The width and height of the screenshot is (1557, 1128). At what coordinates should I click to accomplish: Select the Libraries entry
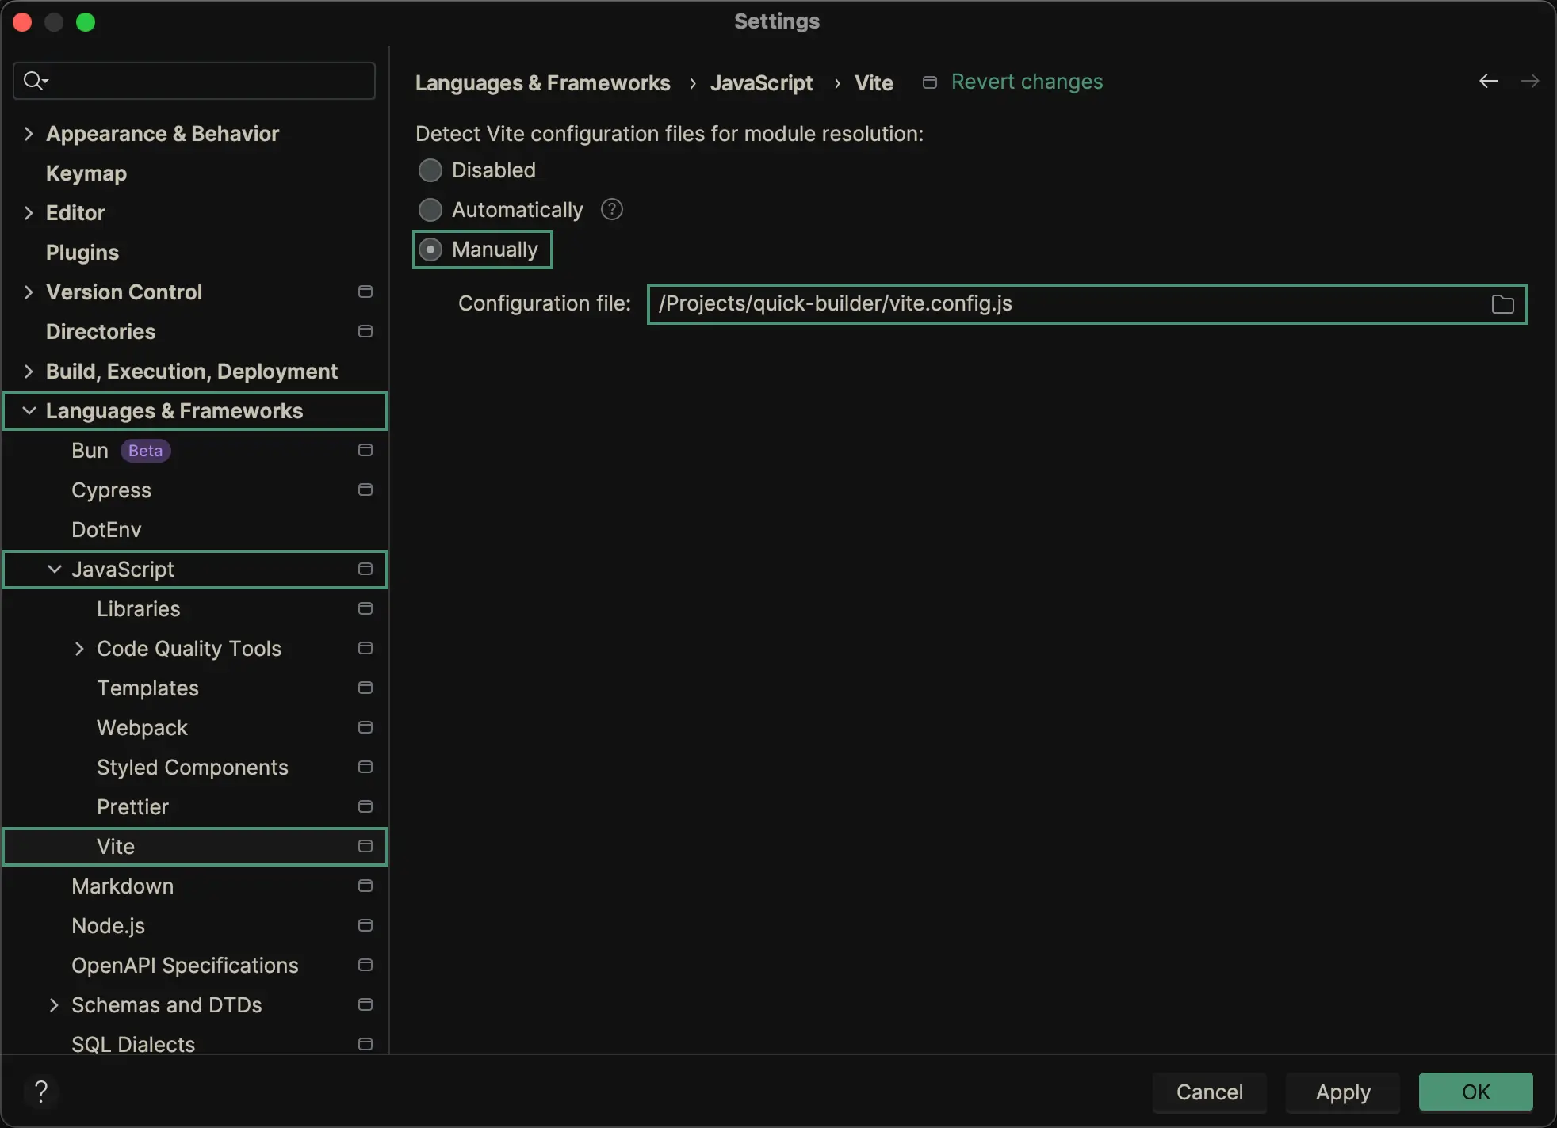point(194,608)
